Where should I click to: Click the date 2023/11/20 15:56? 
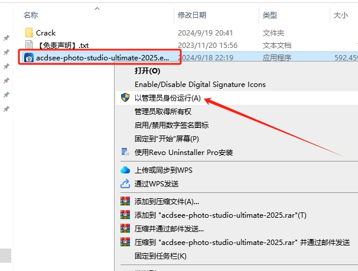(207, 46)
